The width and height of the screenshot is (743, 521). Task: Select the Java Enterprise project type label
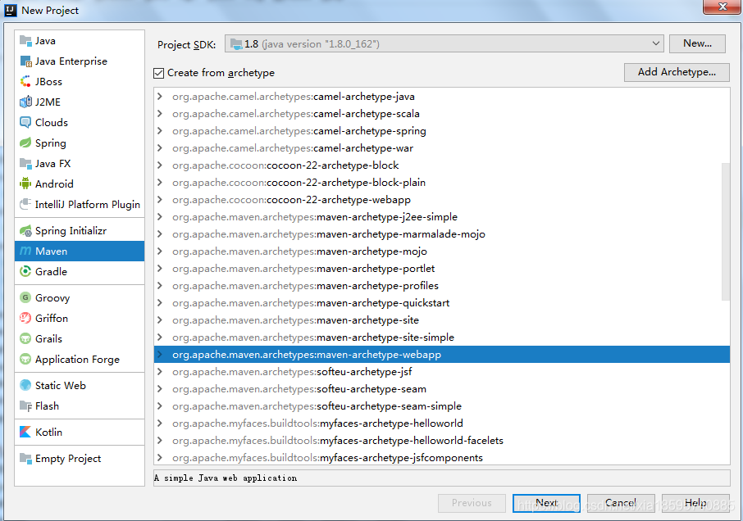(71, 61)
